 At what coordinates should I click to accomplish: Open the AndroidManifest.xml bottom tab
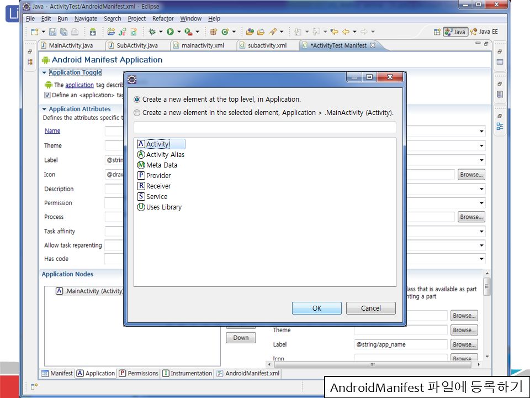[248, 373]
